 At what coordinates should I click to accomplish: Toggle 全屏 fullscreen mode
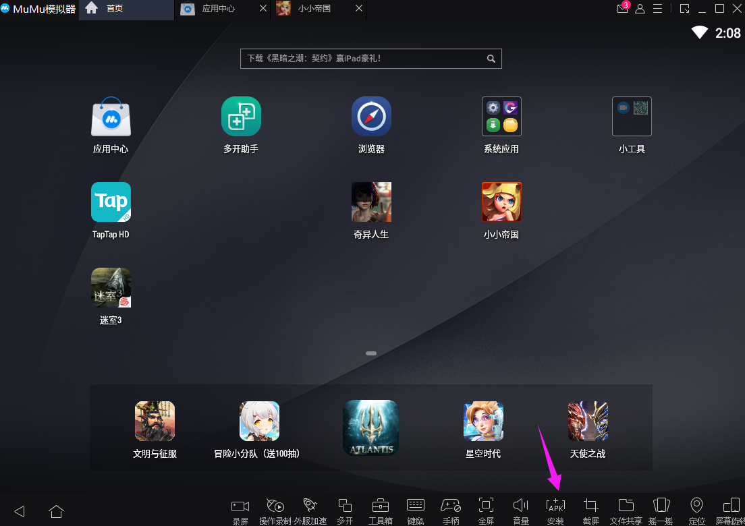pyautogui.click(x=486, y=511)
